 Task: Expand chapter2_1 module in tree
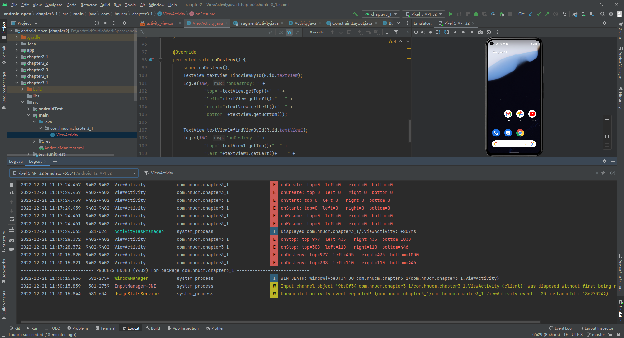coord(17,57)
